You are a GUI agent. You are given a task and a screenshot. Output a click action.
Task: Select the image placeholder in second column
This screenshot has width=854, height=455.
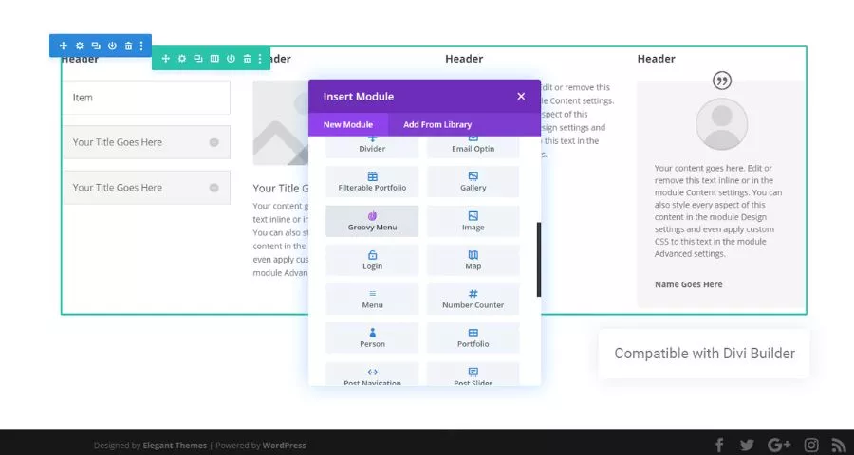281,122
